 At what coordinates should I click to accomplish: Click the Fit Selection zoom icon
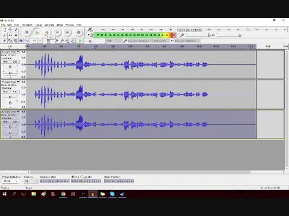tap(67, 41)
